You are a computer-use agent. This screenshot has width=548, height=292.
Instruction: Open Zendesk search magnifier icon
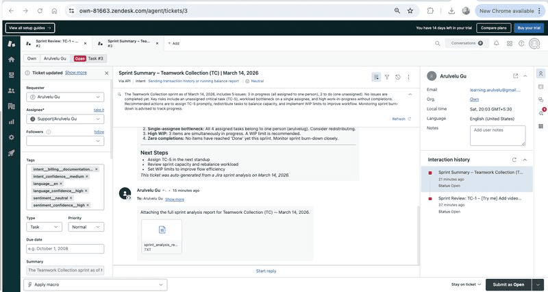pyautogui.click(x=438, y=43)
